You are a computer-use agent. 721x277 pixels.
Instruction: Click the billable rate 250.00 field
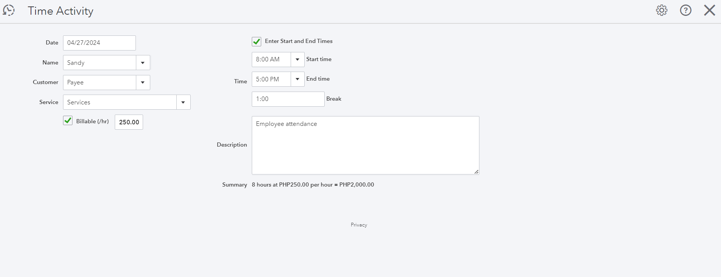click(129, 122)
